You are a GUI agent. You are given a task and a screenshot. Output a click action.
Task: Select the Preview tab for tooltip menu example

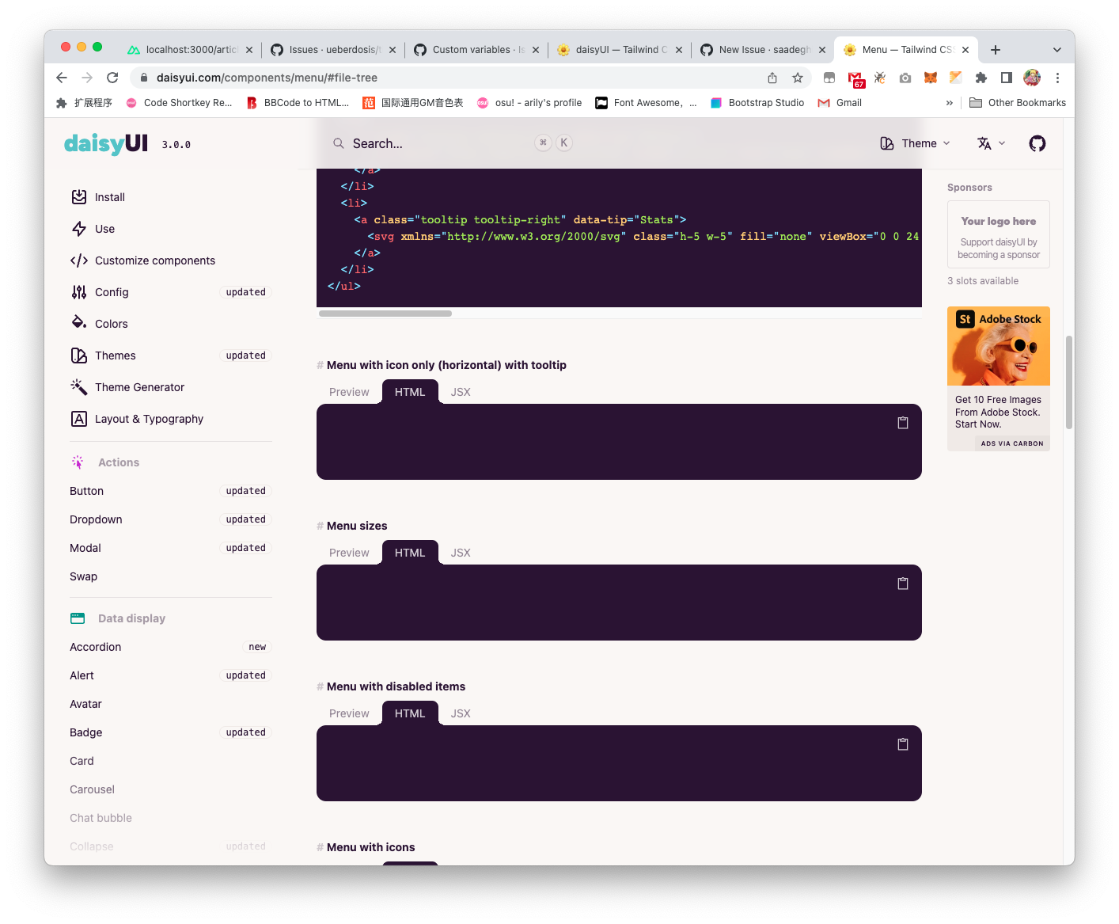coord(348,391)
